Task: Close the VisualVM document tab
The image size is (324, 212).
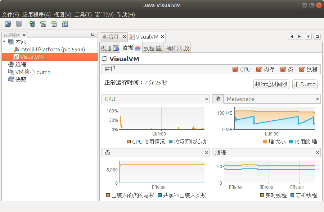Action: click(162, 37)
